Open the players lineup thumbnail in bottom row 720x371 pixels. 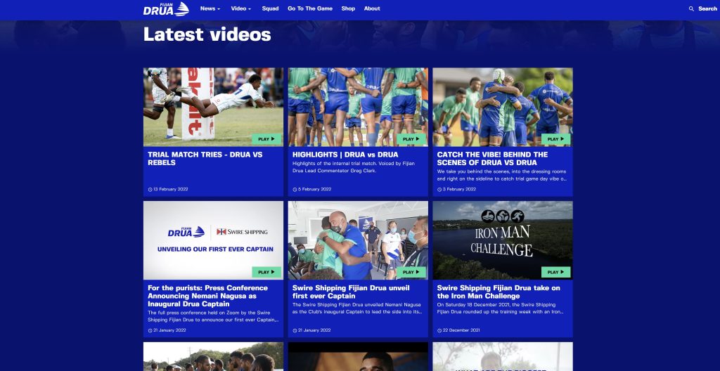pos(213,356)
